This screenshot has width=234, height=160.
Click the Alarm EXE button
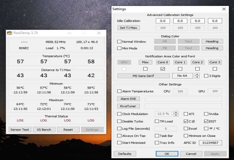point(128,99)
